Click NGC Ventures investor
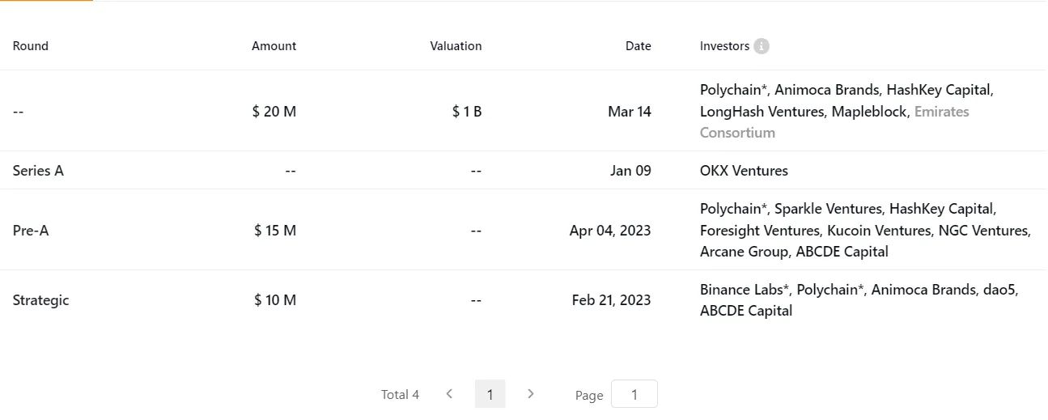 (983, 231)
